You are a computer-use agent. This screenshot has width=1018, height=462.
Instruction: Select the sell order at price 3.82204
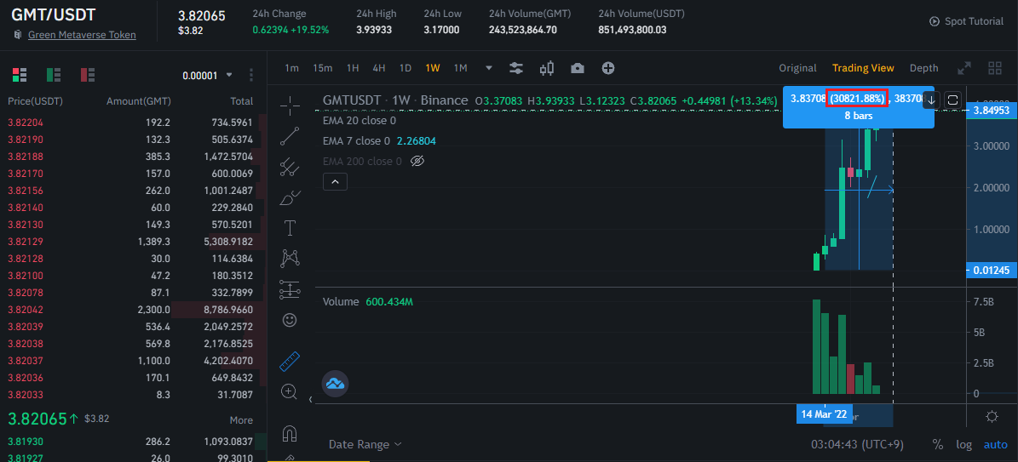tap(133, 122)
